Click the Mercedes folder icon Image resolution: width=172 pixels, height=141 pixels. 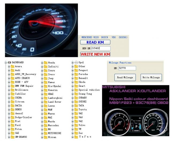[46, 125]
